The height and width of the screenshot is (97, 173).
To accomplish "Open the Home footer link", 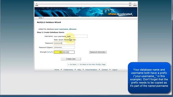I will (56, 70).
